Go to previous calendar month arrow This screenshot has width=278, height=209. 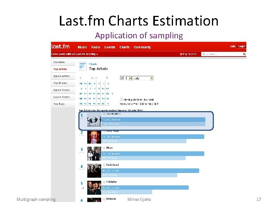pyautogui.click(x=81, y=78)
